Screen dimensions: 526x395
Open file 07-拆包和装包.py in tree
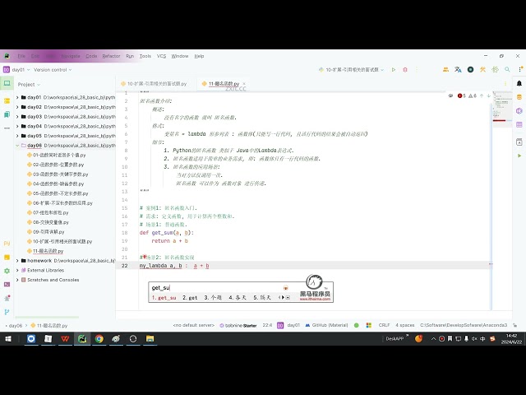48,212
